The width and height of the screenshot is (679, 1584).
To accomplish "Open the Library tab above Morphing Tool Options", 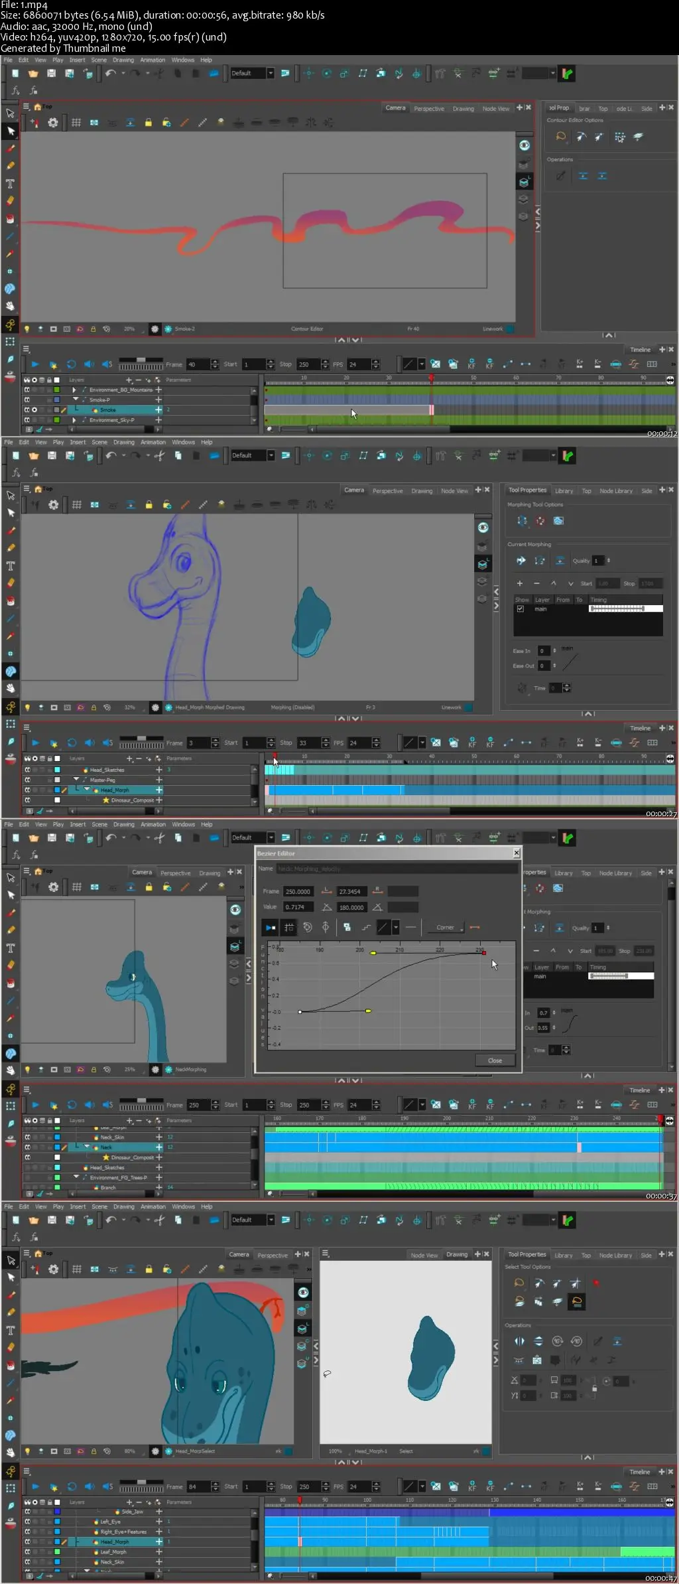I will (564, 491).
